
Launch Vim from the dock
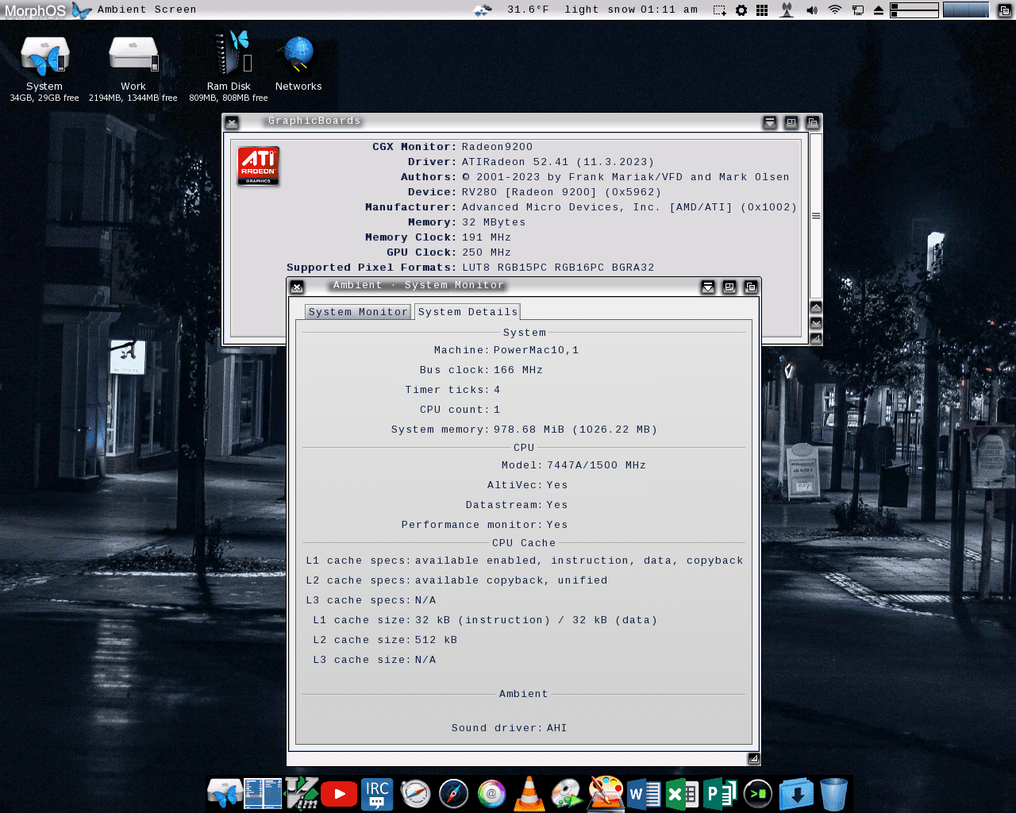[x=302, y=793]
